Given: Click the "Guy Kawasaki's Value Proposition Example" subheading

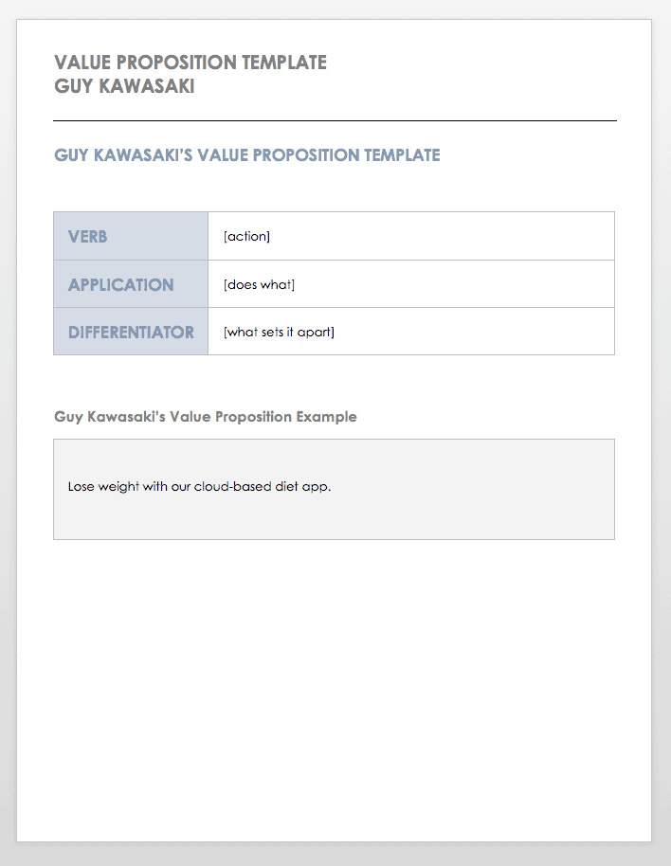Looking at the screenshot, I should (x=206, y=417).
